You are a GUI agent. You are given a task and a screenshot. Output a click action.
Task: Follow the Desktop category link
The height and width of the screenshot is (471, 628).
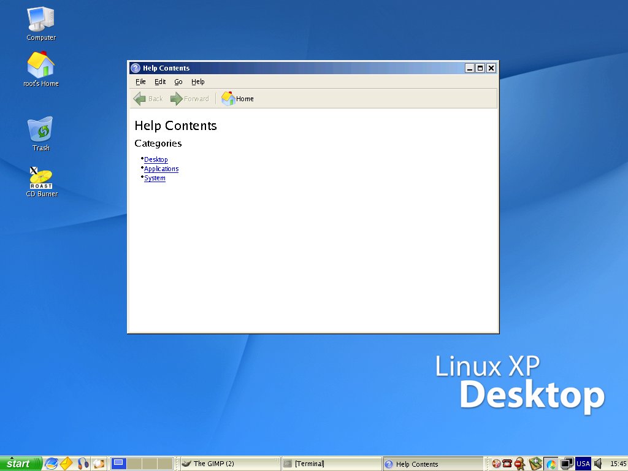(156, 159)
